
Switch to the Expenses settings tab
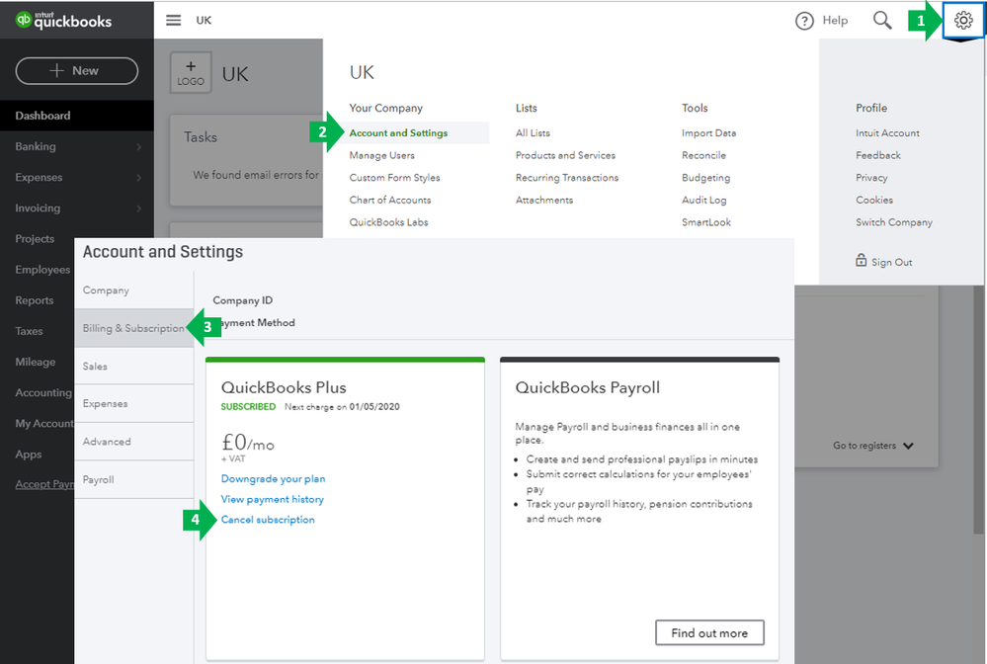point(134,403)
